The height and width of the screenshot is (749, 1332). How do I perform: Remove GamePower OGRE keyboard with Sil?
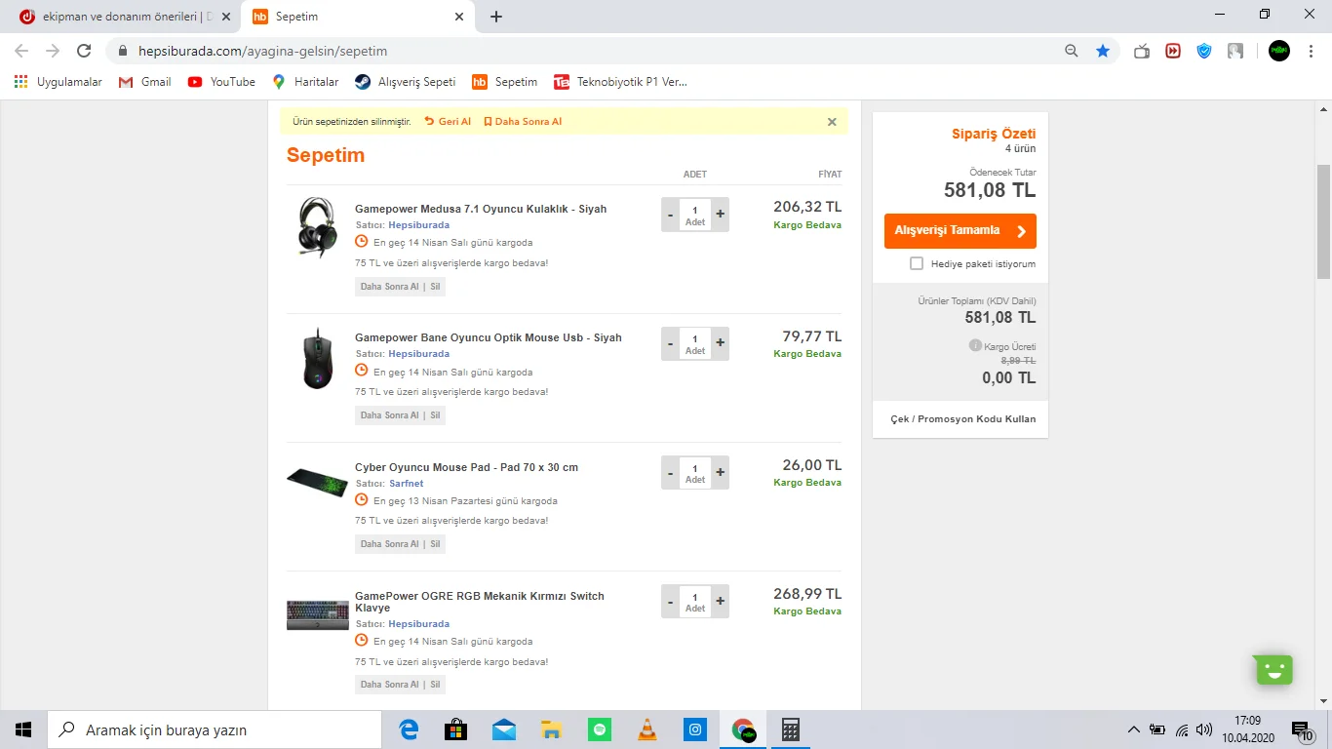click(435, 685)
